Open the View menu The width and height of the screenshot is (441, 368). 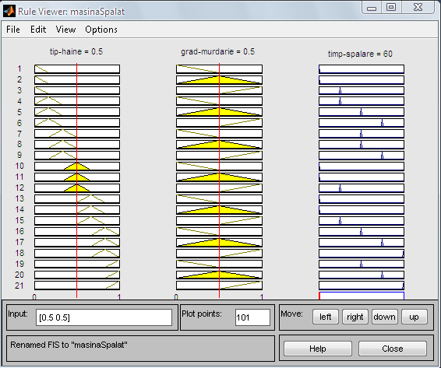[x=65, y=30]
